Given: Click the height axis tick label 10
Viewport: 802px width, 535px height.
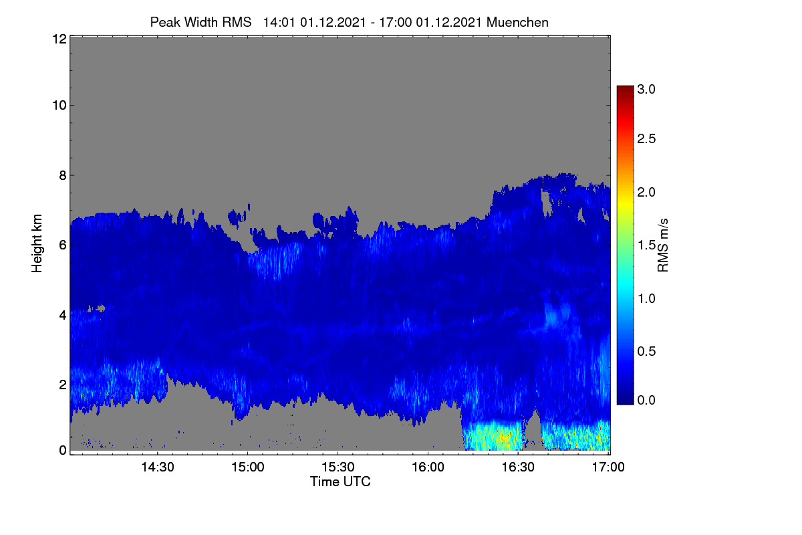Looking at the screenshot, I should click(58, 105).
